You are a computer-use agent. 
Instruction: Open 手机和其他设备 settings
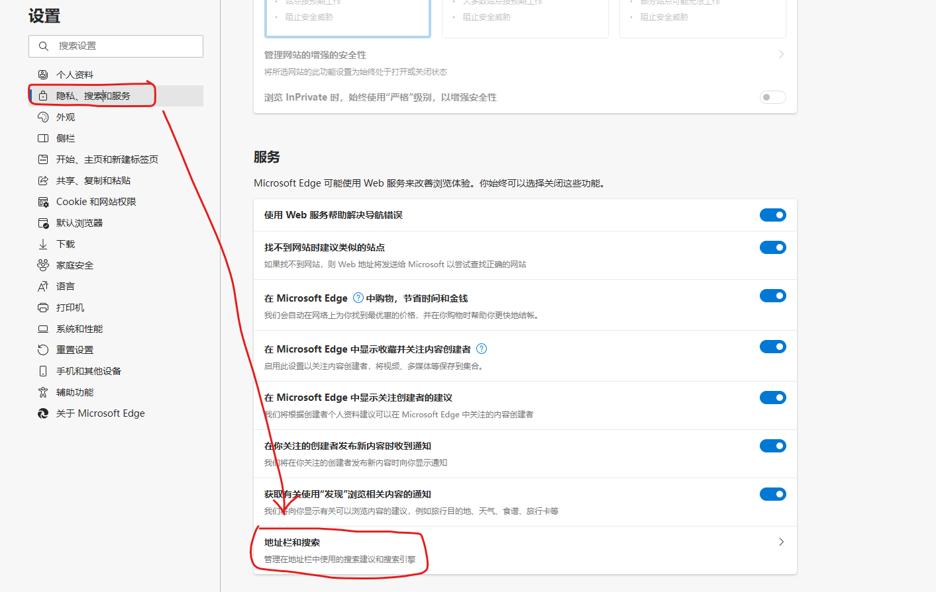coord(116,371)
